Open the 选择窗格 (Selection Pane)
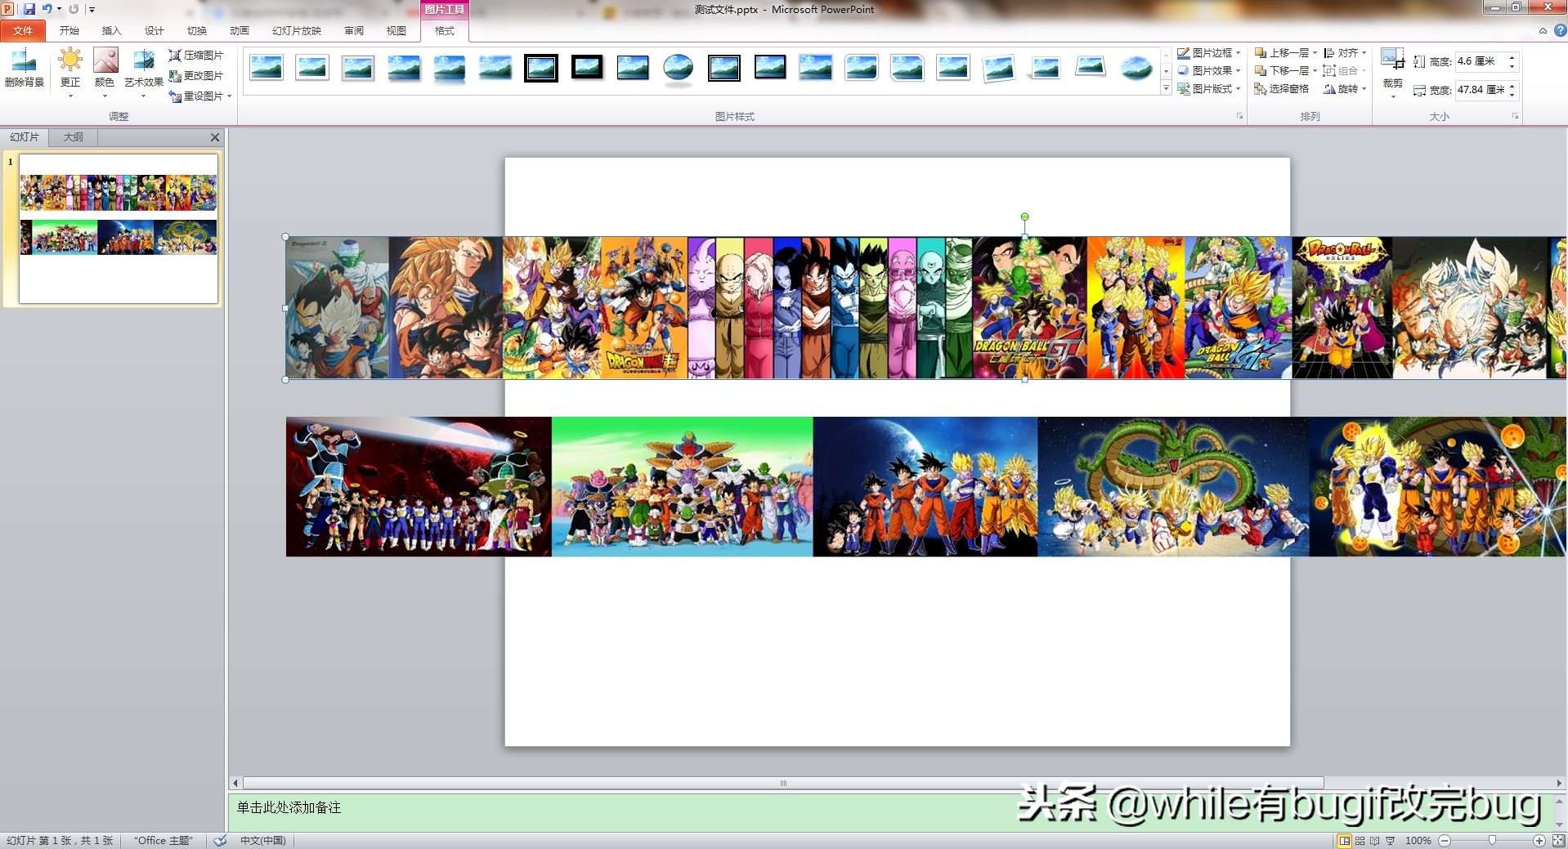This screenshot has height=849, width=1568. tap(1282, 89)
